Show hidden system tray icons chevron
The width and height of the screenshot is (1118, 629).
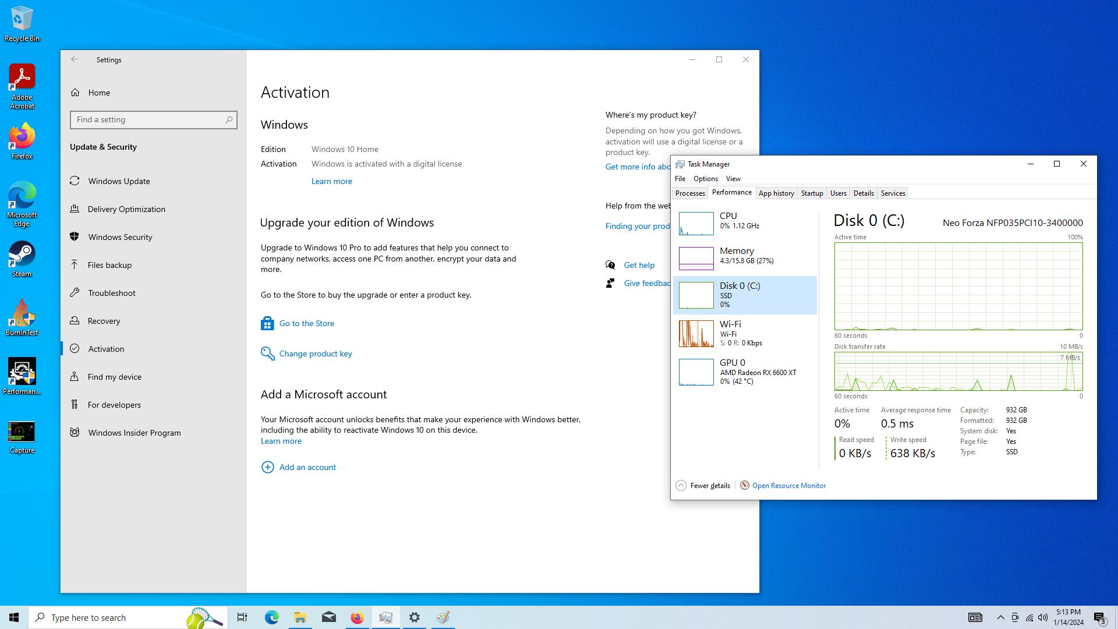(x=1000, y=617)
